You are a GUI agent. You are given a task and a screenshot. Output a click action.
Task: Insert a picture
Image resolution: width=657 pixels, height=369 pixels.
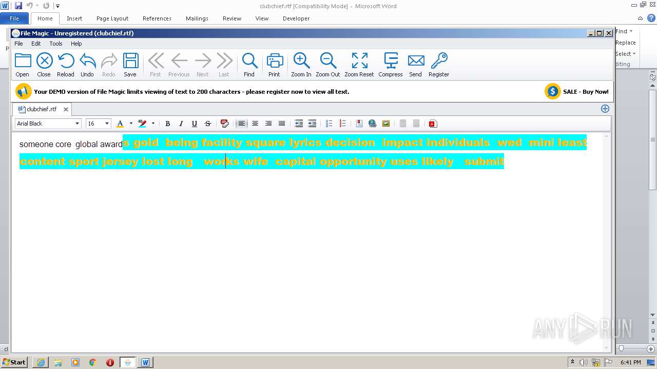tap(386, 124)
